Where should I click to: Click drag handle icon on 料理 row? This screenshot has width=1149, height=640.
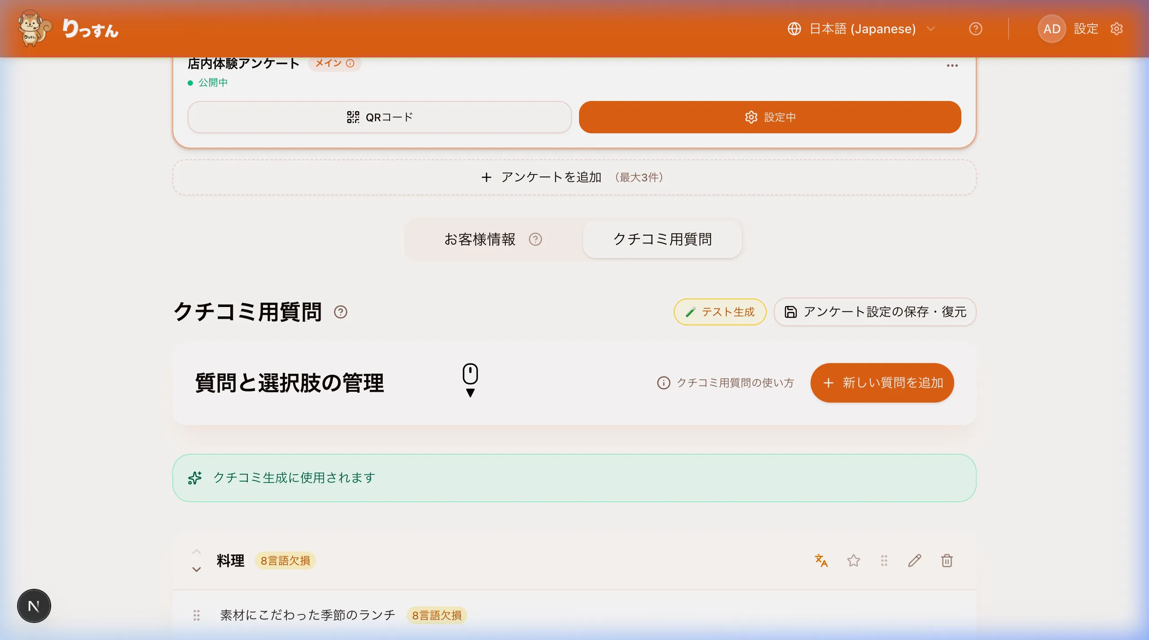point(884,561)
